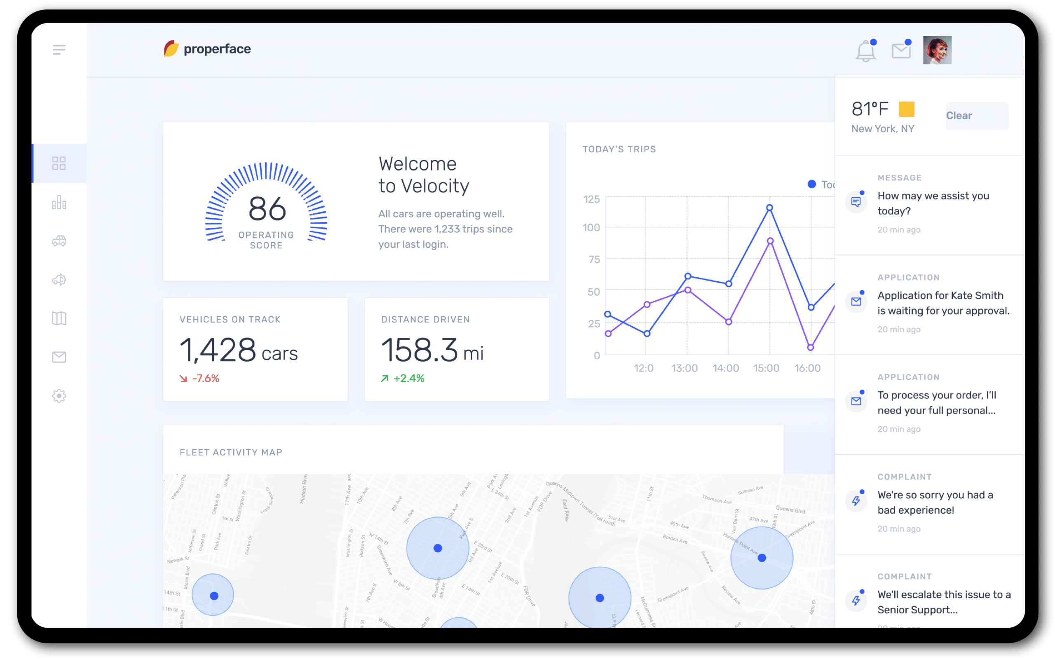Image resolution: width=1055 pixels, height=669 pixels.
Task: Click the 'TODAY'S TRIPS' chart title
Action: (x=619, y=149)
